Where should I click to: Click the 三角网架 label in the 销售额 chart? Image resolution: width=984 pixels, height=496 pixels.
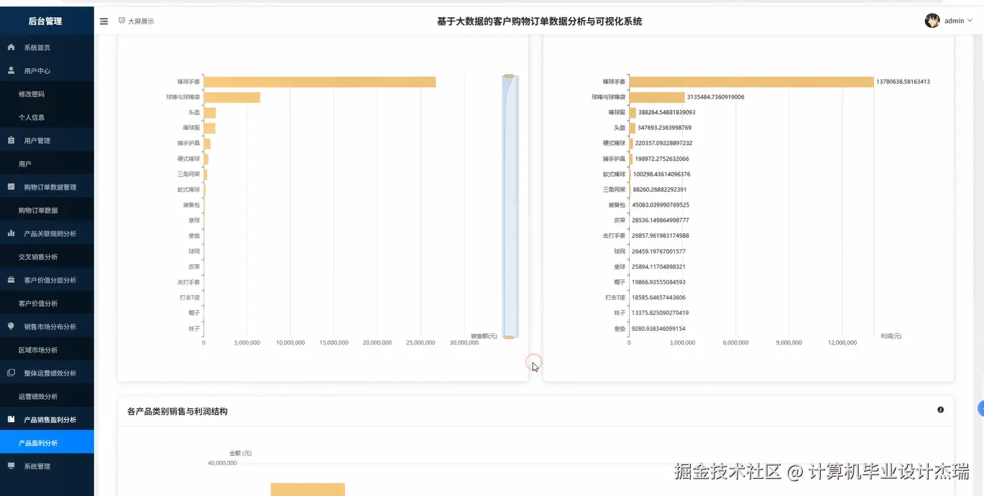(189, 174)
